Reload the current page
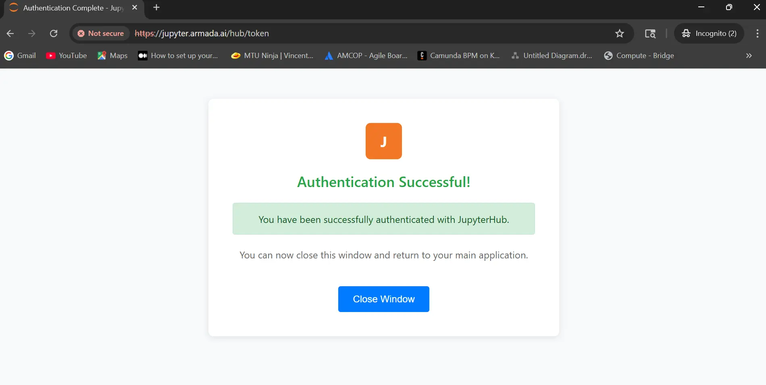766x385 pixels. pos(54,33)
